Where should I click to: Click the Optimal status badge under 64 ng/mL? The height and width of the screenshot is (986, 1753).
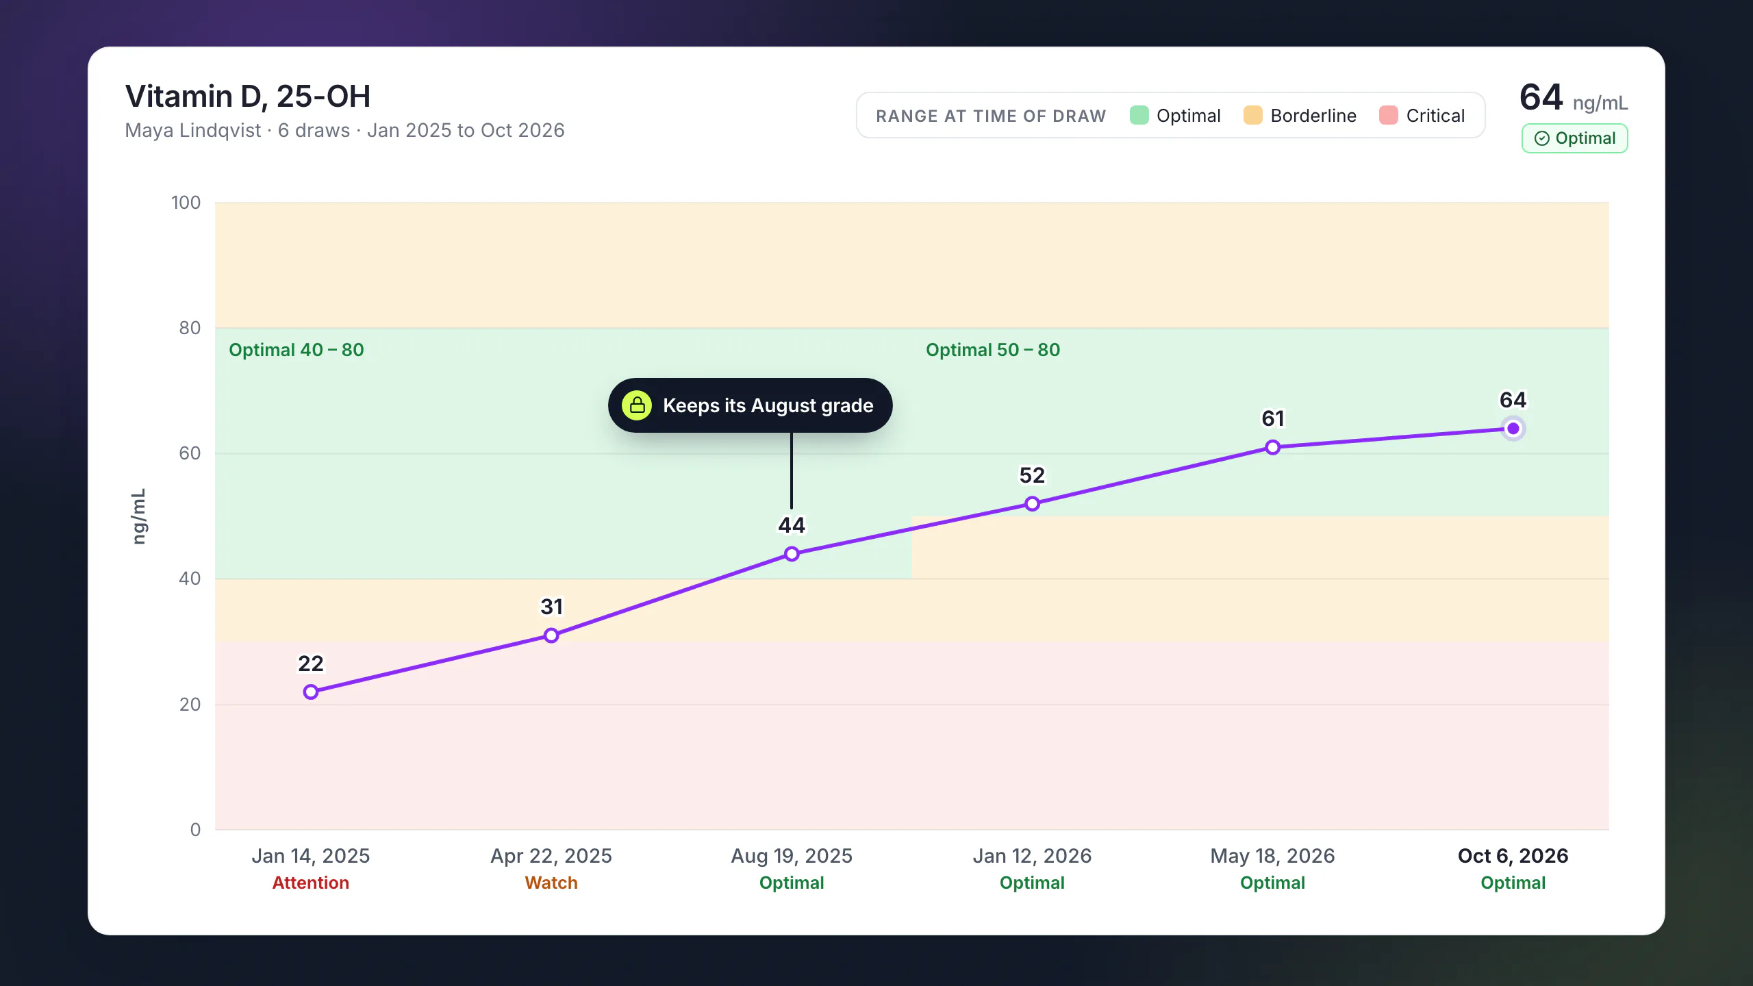pos(1574,138)
